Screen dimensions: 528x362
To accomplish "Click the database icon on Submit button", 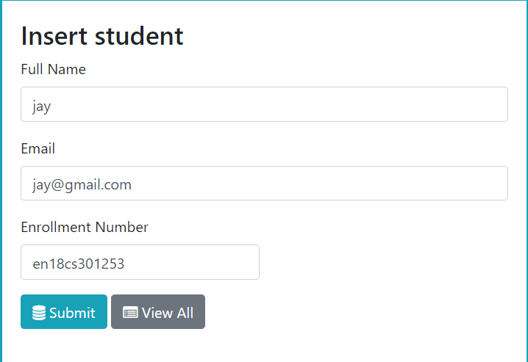I will pos(40,313).
